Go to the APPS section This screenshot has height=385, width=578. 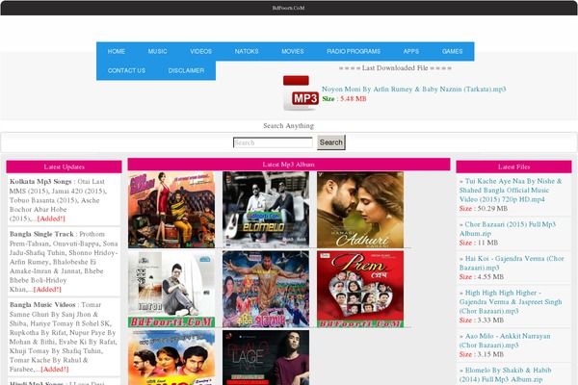click(411, 51)
